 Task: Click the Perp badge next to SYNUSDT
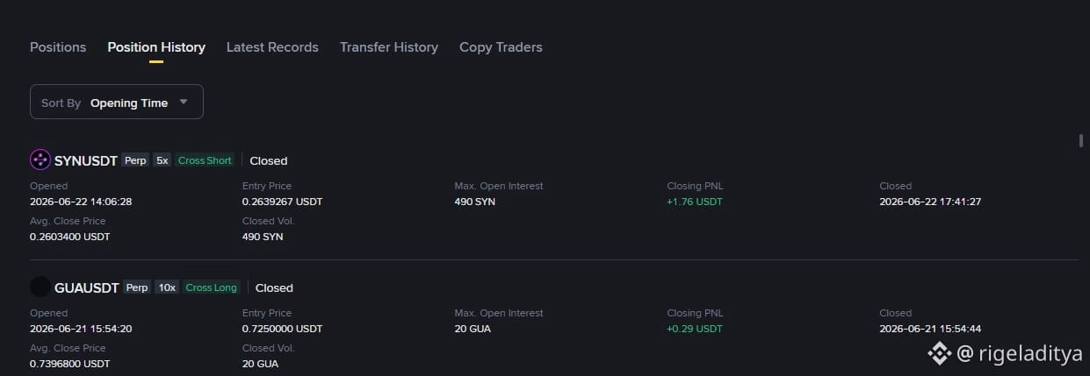(x=135, y=160)
